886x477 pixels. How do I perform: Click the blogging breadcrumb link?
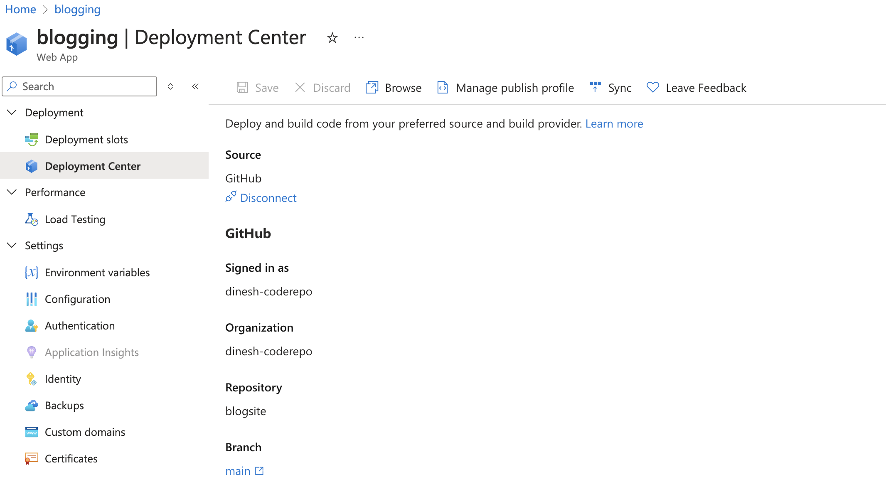click(77, 9)
